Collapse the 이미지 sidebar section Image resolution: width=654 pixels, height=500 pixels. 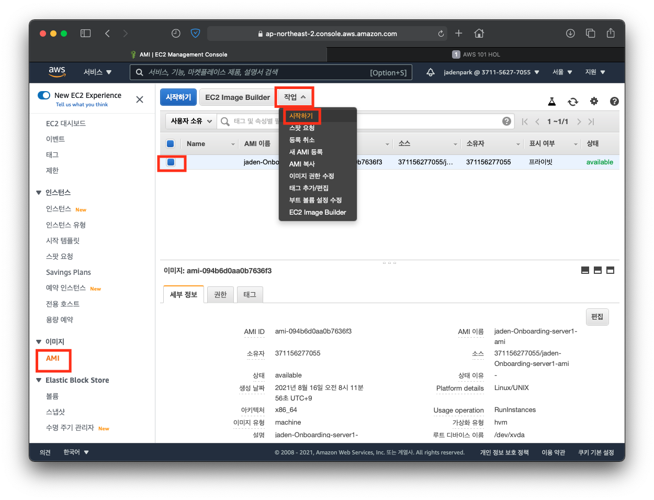[x=39, y=342]
